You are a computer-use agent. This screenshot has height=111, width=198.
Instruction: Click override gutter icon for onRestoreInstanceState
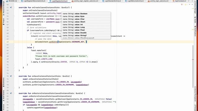[11, 93]
